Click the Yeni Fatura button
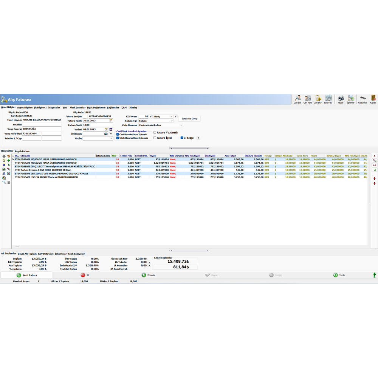This screenshot has height=378, width=378. coord(26,275)
